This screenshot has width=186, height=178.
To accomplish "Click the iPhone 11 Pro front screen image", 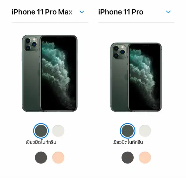I will tap(145, 77).
